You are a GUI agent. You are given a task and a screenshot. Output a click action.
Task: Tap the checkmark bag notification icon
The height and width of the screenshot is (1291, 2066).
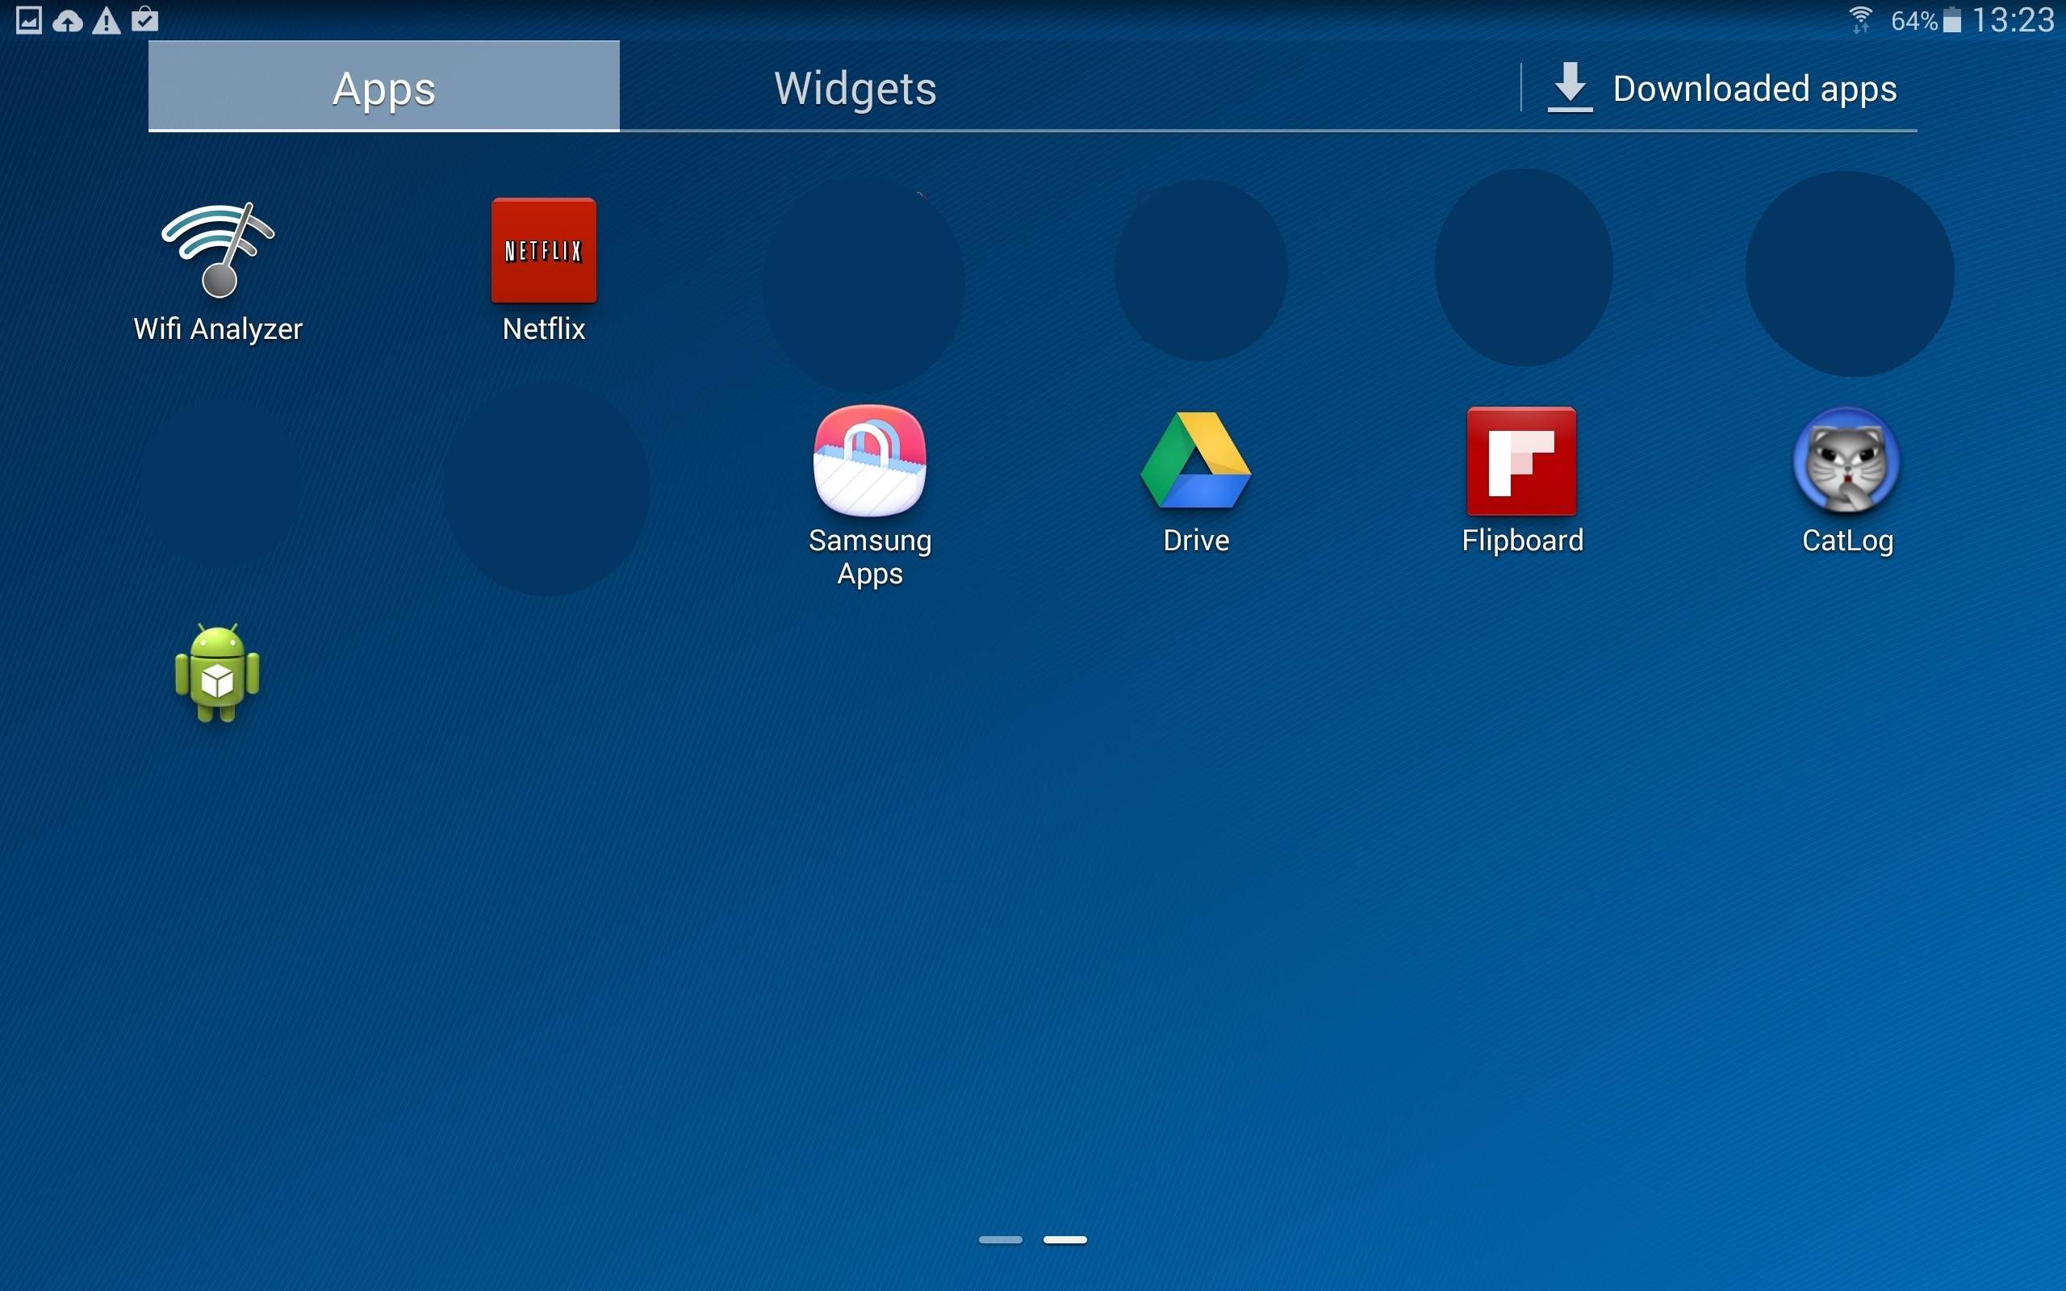pyautogui.click(x=145, y=19)
